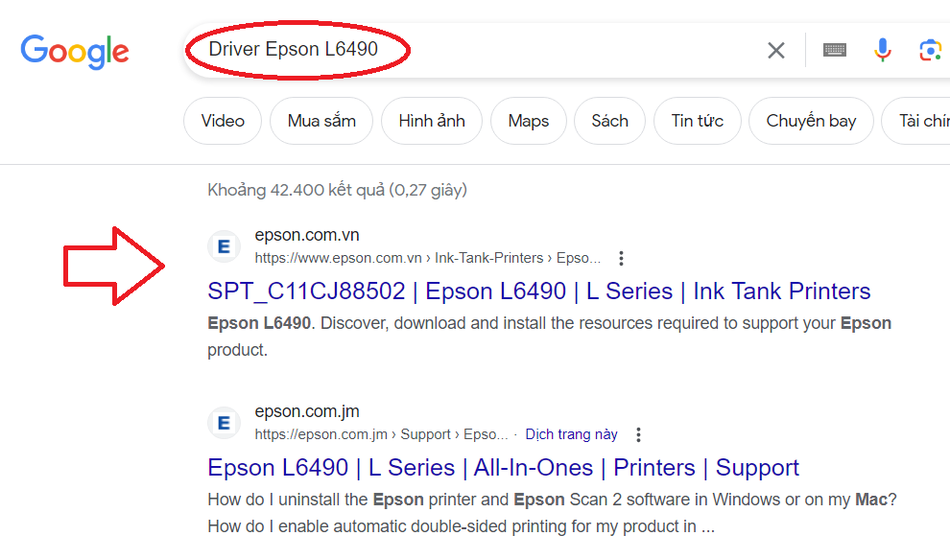
Task: Click the epson.com.vn site favicon
Action: [x=224, y=247]
